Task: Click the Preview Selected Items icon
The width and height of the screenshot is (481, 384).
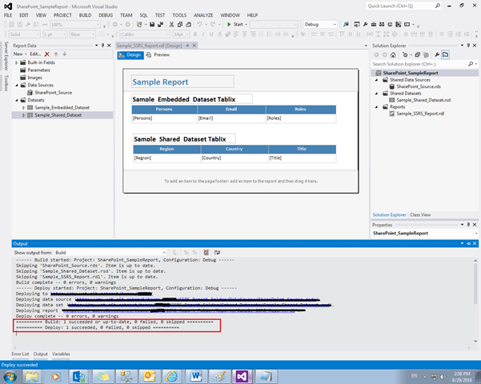Action: pos(446,55)
